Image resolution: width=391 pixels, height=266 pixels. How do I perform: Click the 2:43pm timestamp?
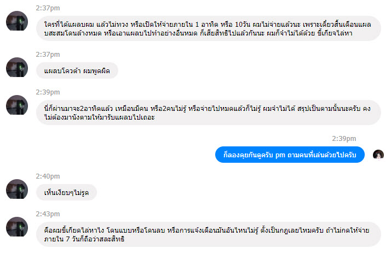[48, 214]
